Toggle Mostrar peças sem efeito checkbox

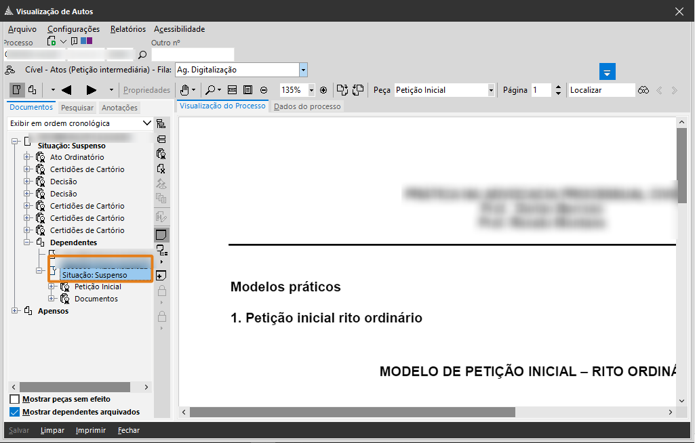pos(15,399)
